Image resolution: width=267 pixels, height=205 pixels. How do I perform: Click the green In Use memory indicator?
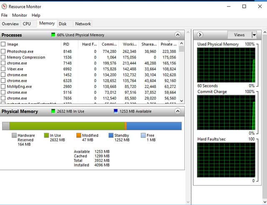[x=53, y=112]
